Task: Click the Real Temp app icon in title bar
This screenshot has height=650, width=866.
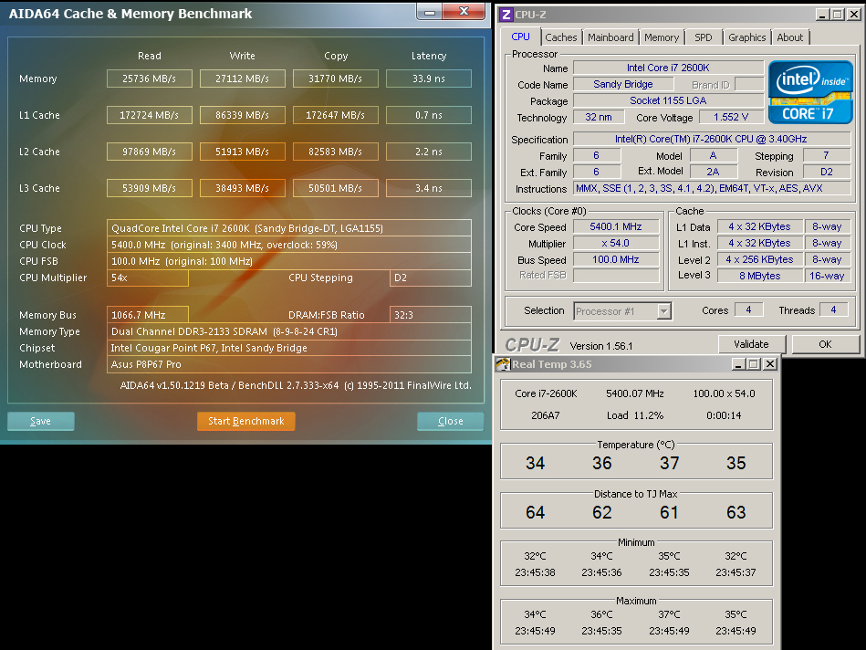Action: pos(503,364)
